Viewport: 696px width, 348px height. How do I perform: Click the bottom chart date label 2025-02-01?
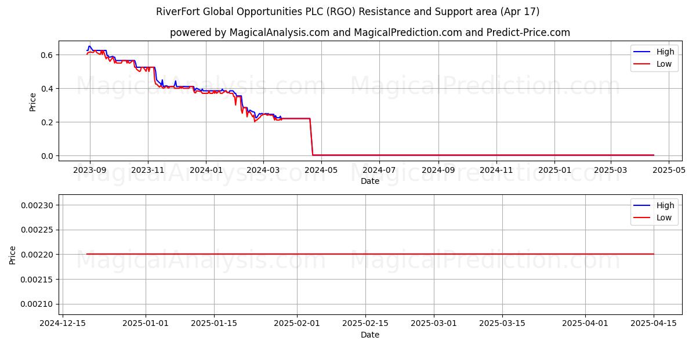click(298, 324)
